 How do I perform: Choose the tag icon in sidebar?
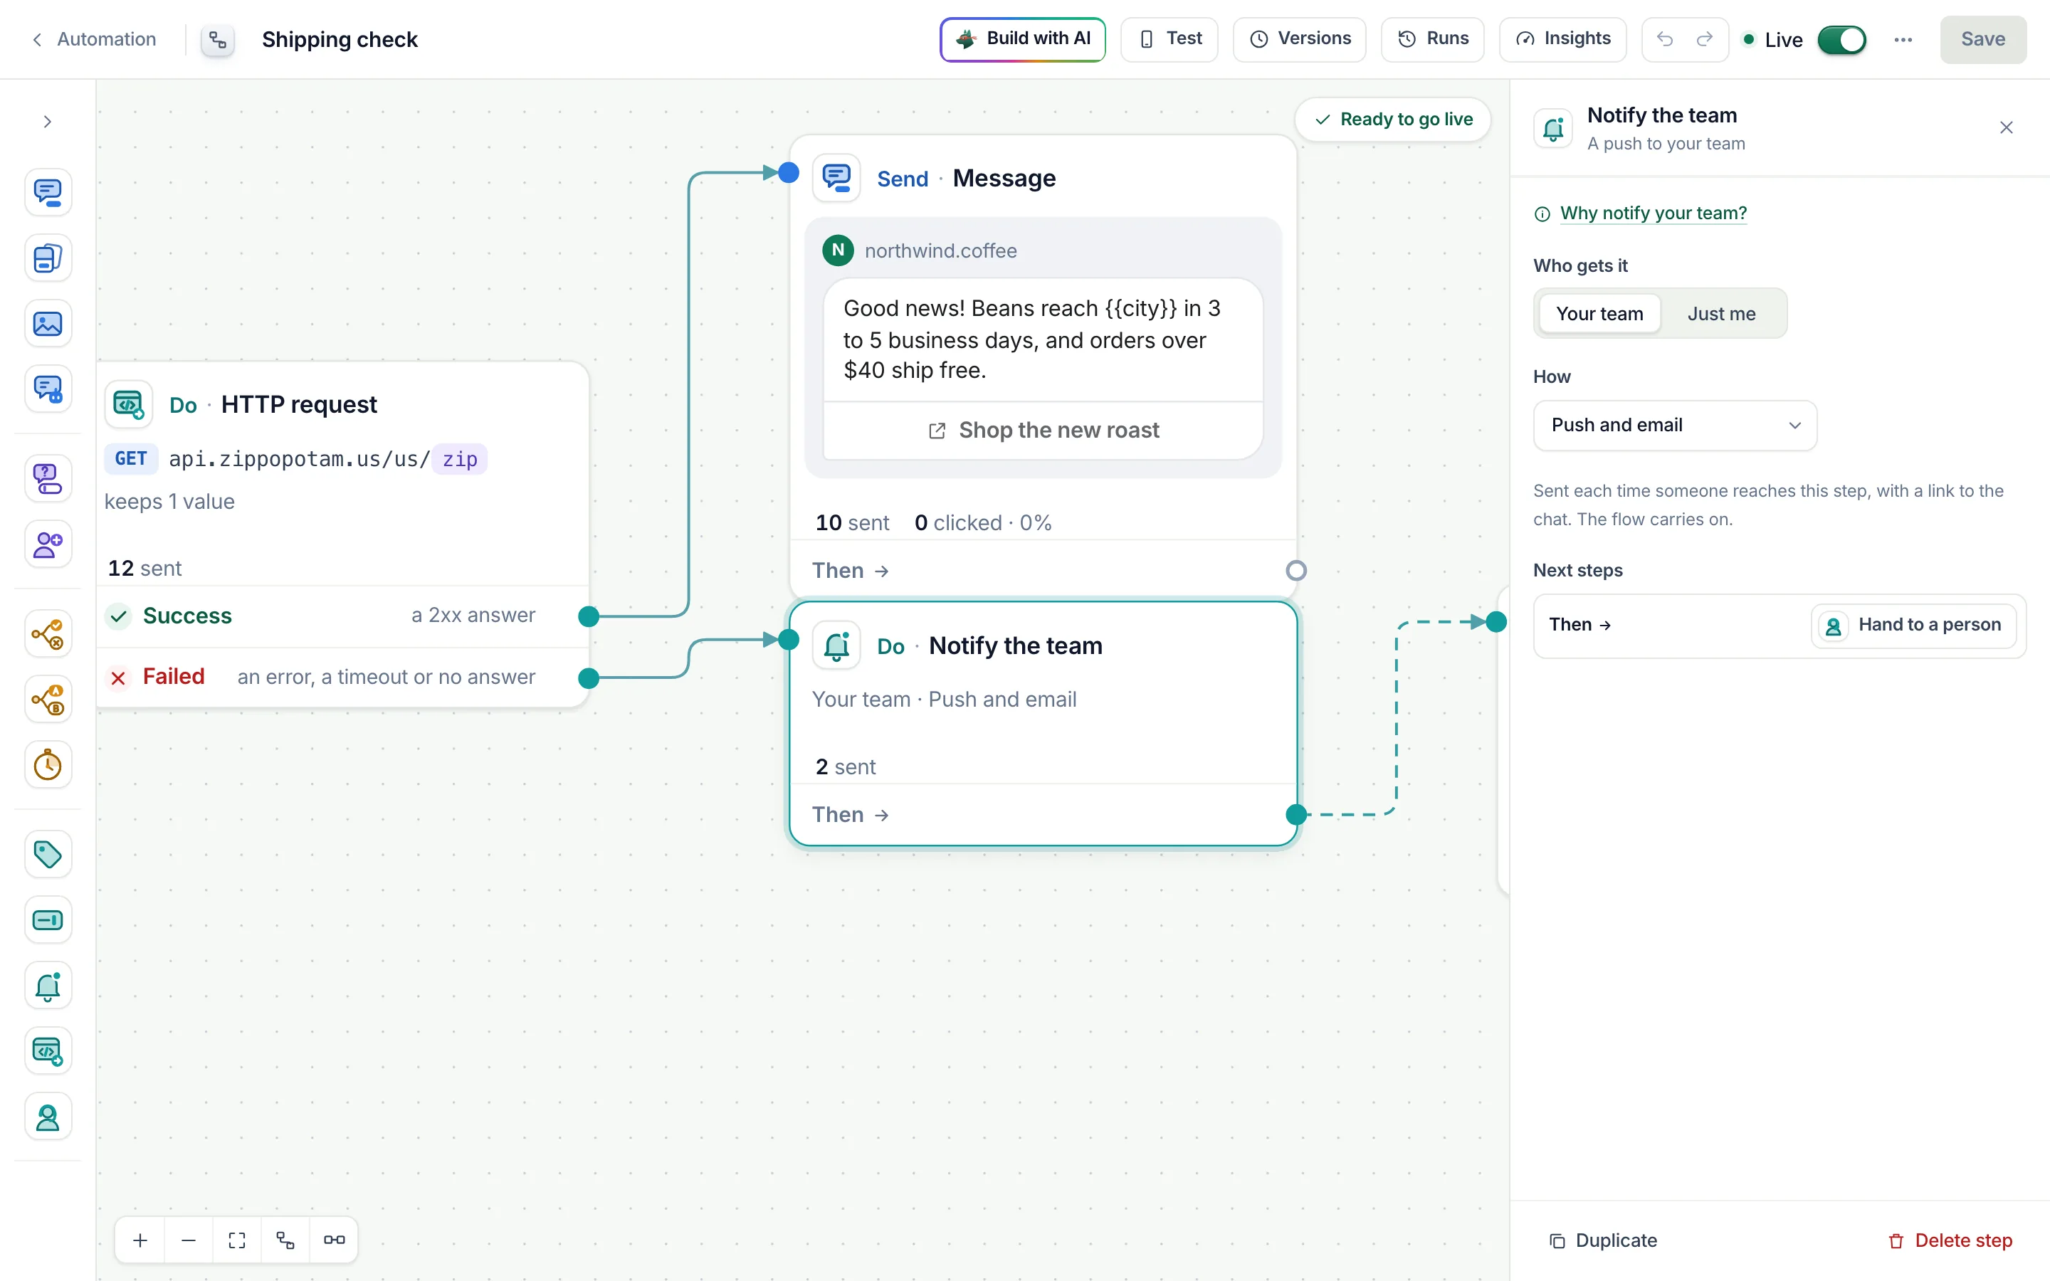(48, 854)
